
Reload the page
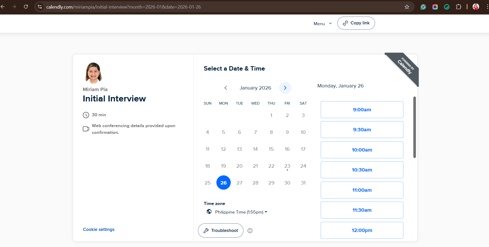(26, 7)
